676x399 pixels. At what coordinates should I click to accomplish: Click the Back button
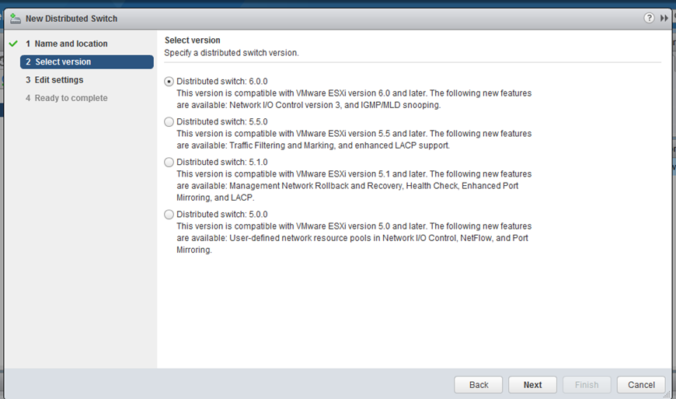(x=478, y=385)
